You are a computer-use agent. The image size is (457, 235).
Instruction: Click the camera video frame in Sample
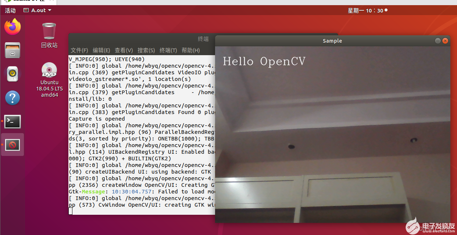tap(332, 134)
